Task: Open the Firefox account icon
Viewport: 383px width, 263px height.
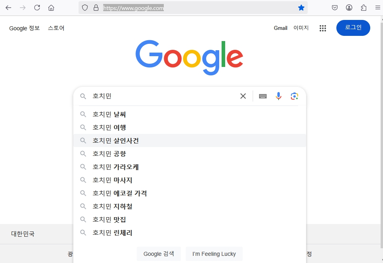Action: click(349, 8)
